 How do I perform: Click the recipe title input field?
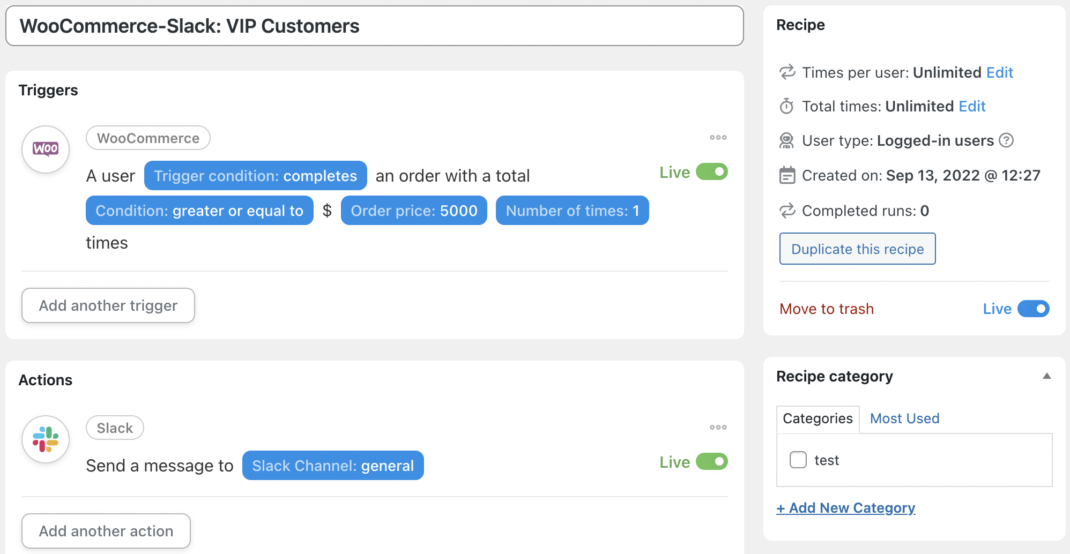click(x=375, y=26)
